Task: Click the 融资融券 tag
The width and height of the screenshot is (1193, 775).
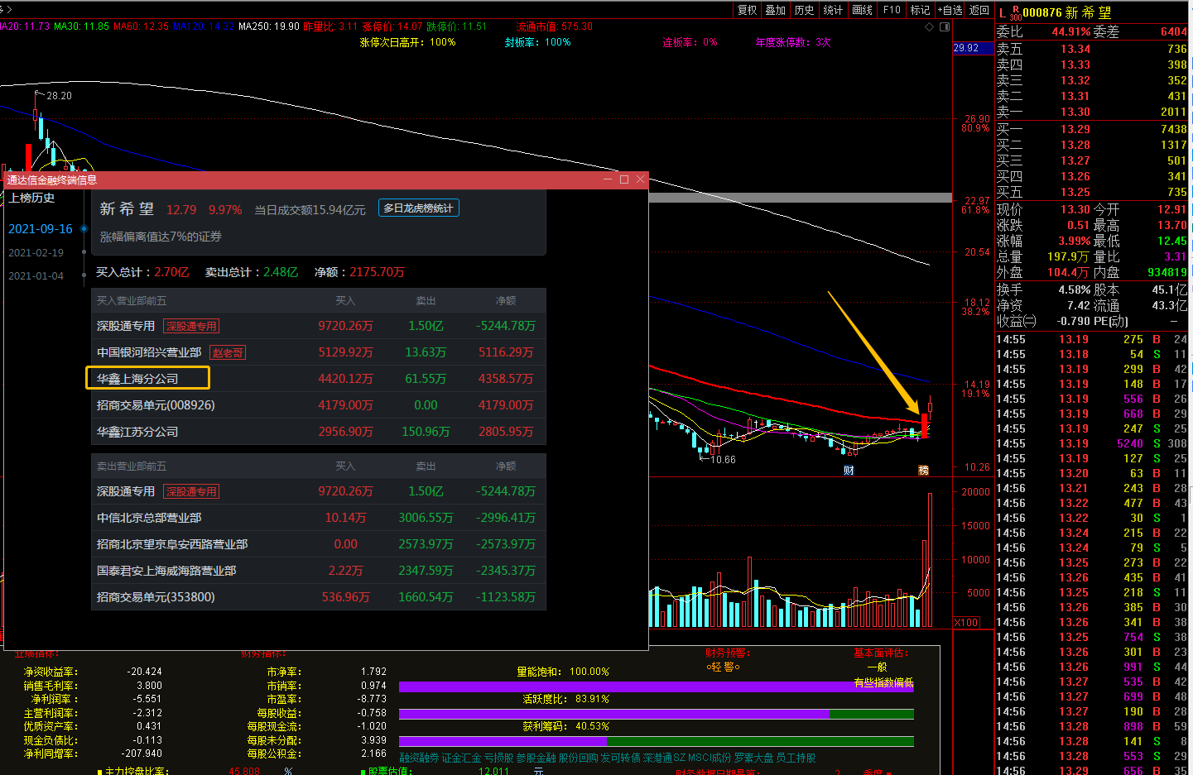Action: (x=419, y=758)
